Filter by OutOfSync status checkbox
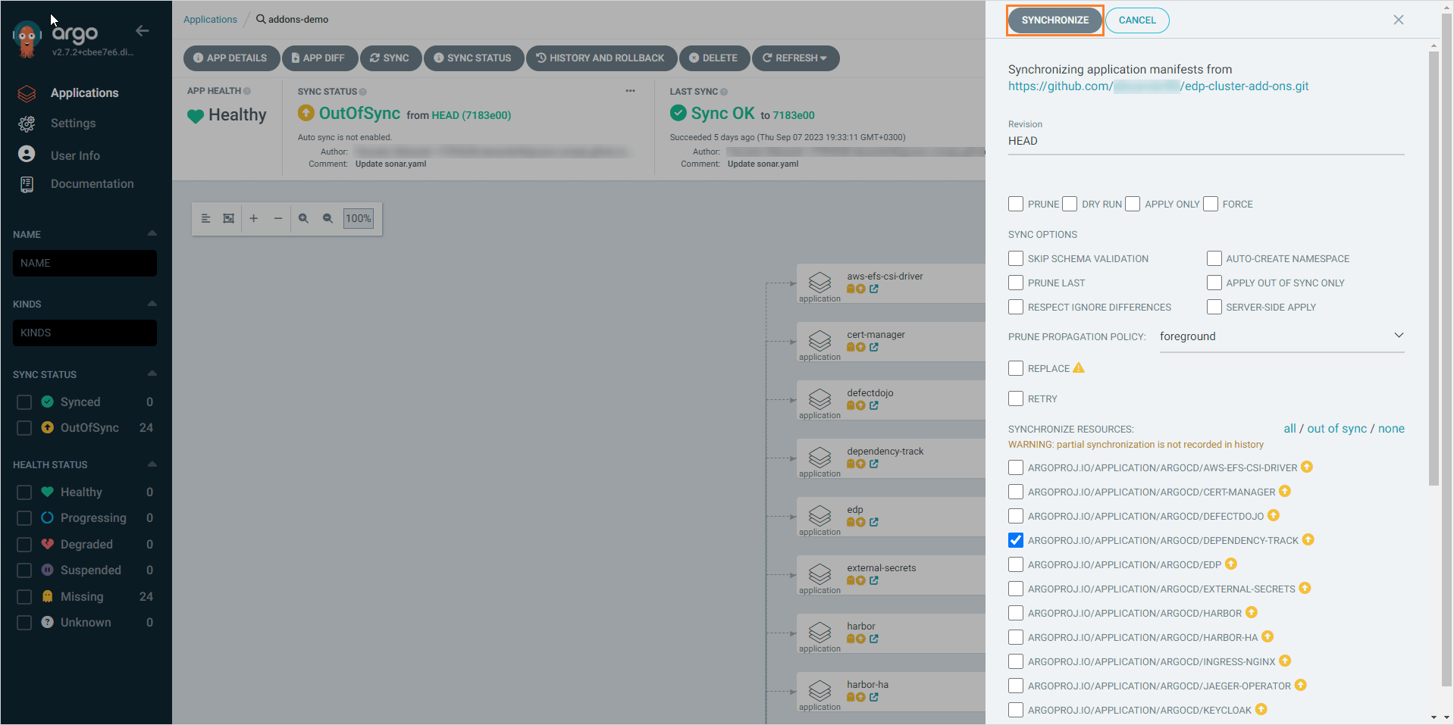 click(24, 428)
